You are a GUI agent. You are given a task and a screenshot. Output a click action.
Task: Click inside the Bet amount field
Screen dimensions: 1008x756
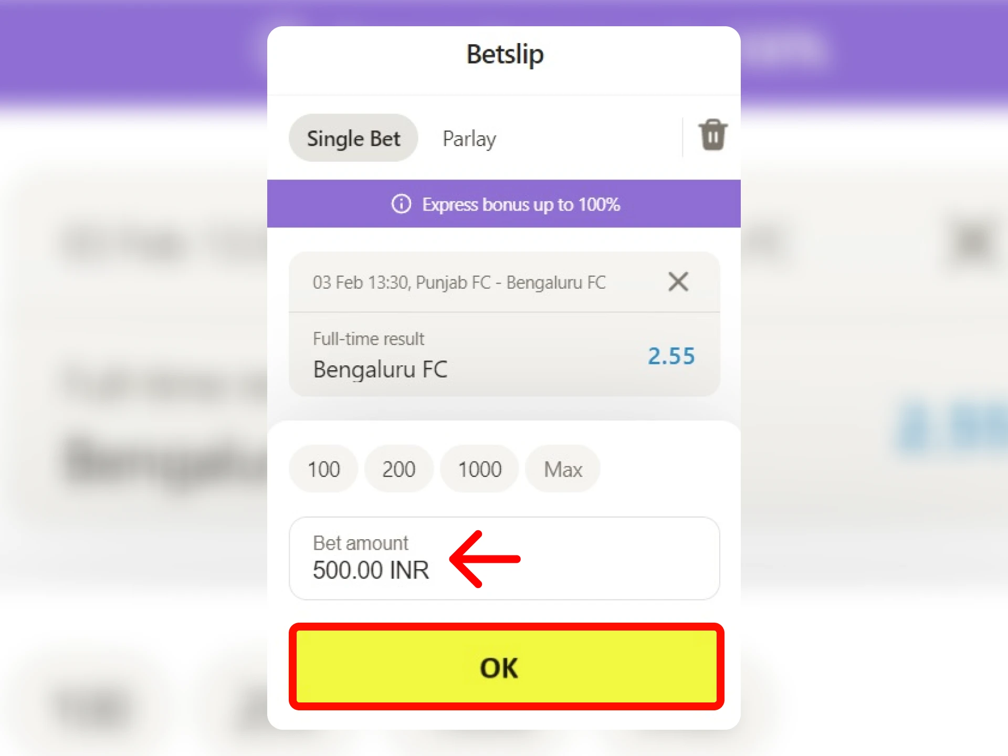tap(504, 558)
